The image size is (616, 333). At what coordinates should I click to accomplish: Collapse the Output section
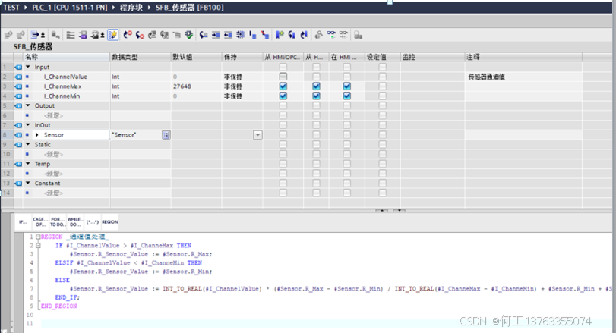click(x=28, y=105)
